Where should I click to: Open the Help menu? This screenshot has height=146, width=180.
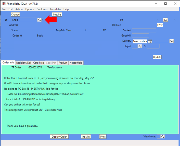[66, 9]
